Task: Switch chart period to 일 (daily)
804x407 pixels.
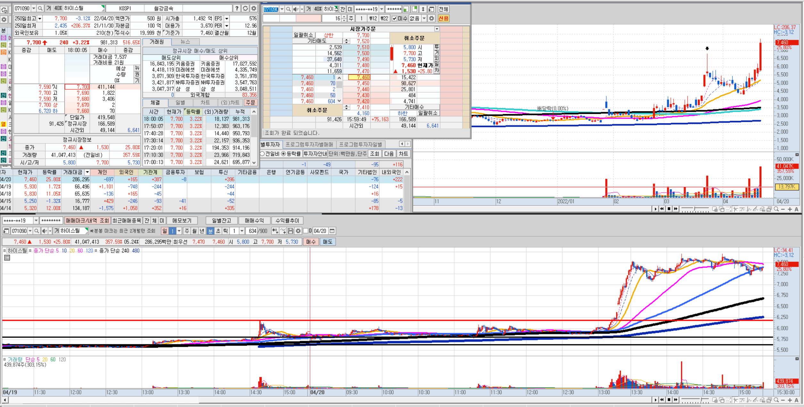Action: [x=164, y=231]
